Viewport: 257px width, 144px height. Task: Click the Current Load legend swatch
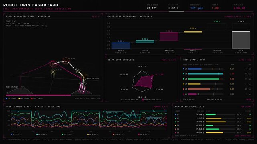(143, 100)
